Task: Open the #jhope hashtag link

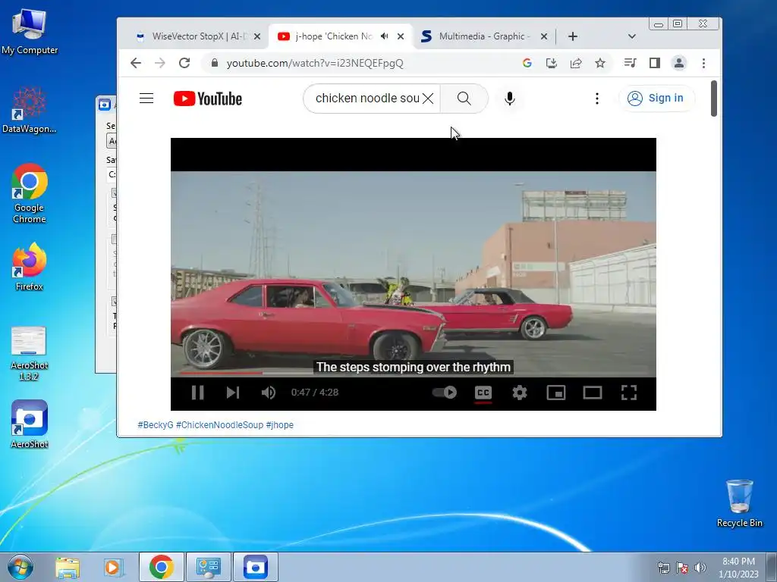Action: point(279,424)
